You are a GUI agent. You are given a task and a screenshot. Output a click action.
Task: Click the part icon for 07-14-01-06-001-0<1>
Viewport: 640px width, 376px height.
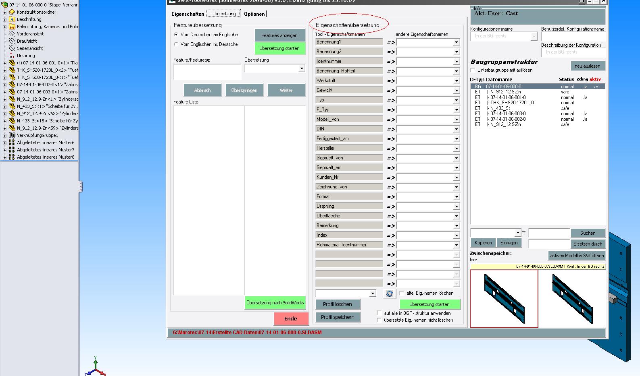[12, 63]
